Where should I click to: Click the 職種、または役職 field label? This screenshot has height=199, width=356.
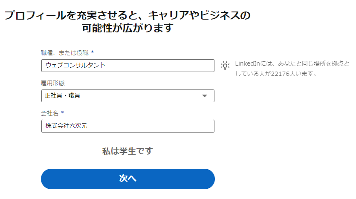pyautogui.click(x=65, y=53)
